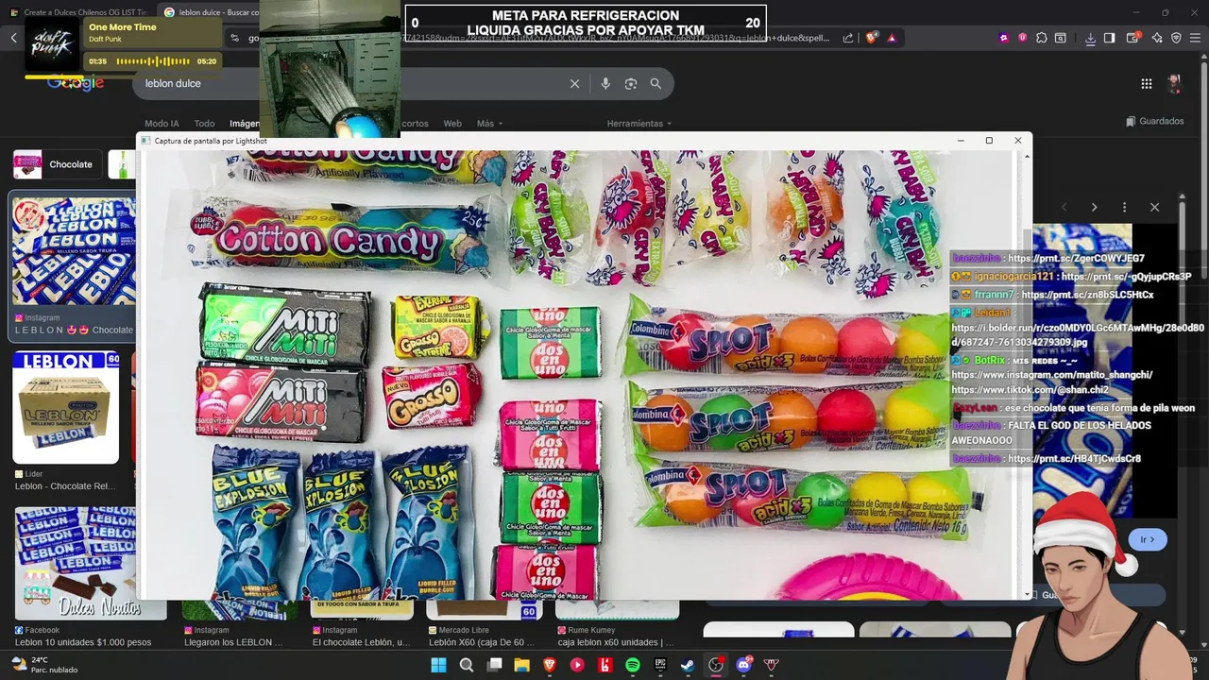Image resolution: width=1209 pixels, height=680 pixels.
Task: Switch to Create a Dulces Chilenos browser tab
Action: point(77,12)
